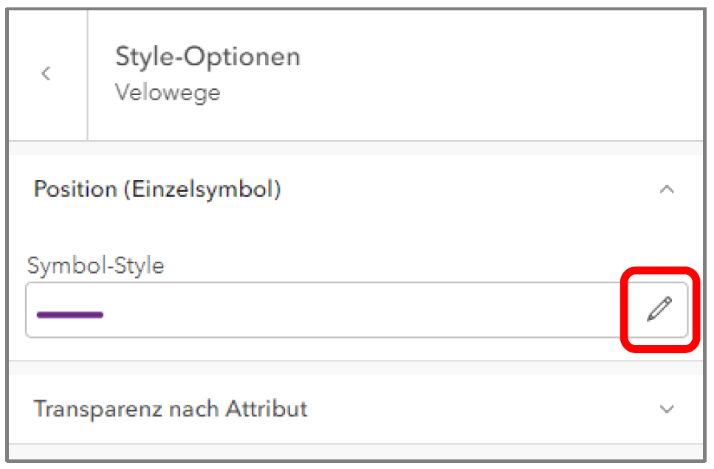This screenshot has height=469, width=714.
Task: Go back using the left chevron arrow
Action: (47, 74)
